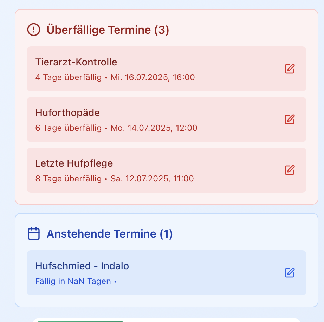Open the edit icon for Huforthopäde
The width and height of the screenshot is (324, 322).
(290, 119)
